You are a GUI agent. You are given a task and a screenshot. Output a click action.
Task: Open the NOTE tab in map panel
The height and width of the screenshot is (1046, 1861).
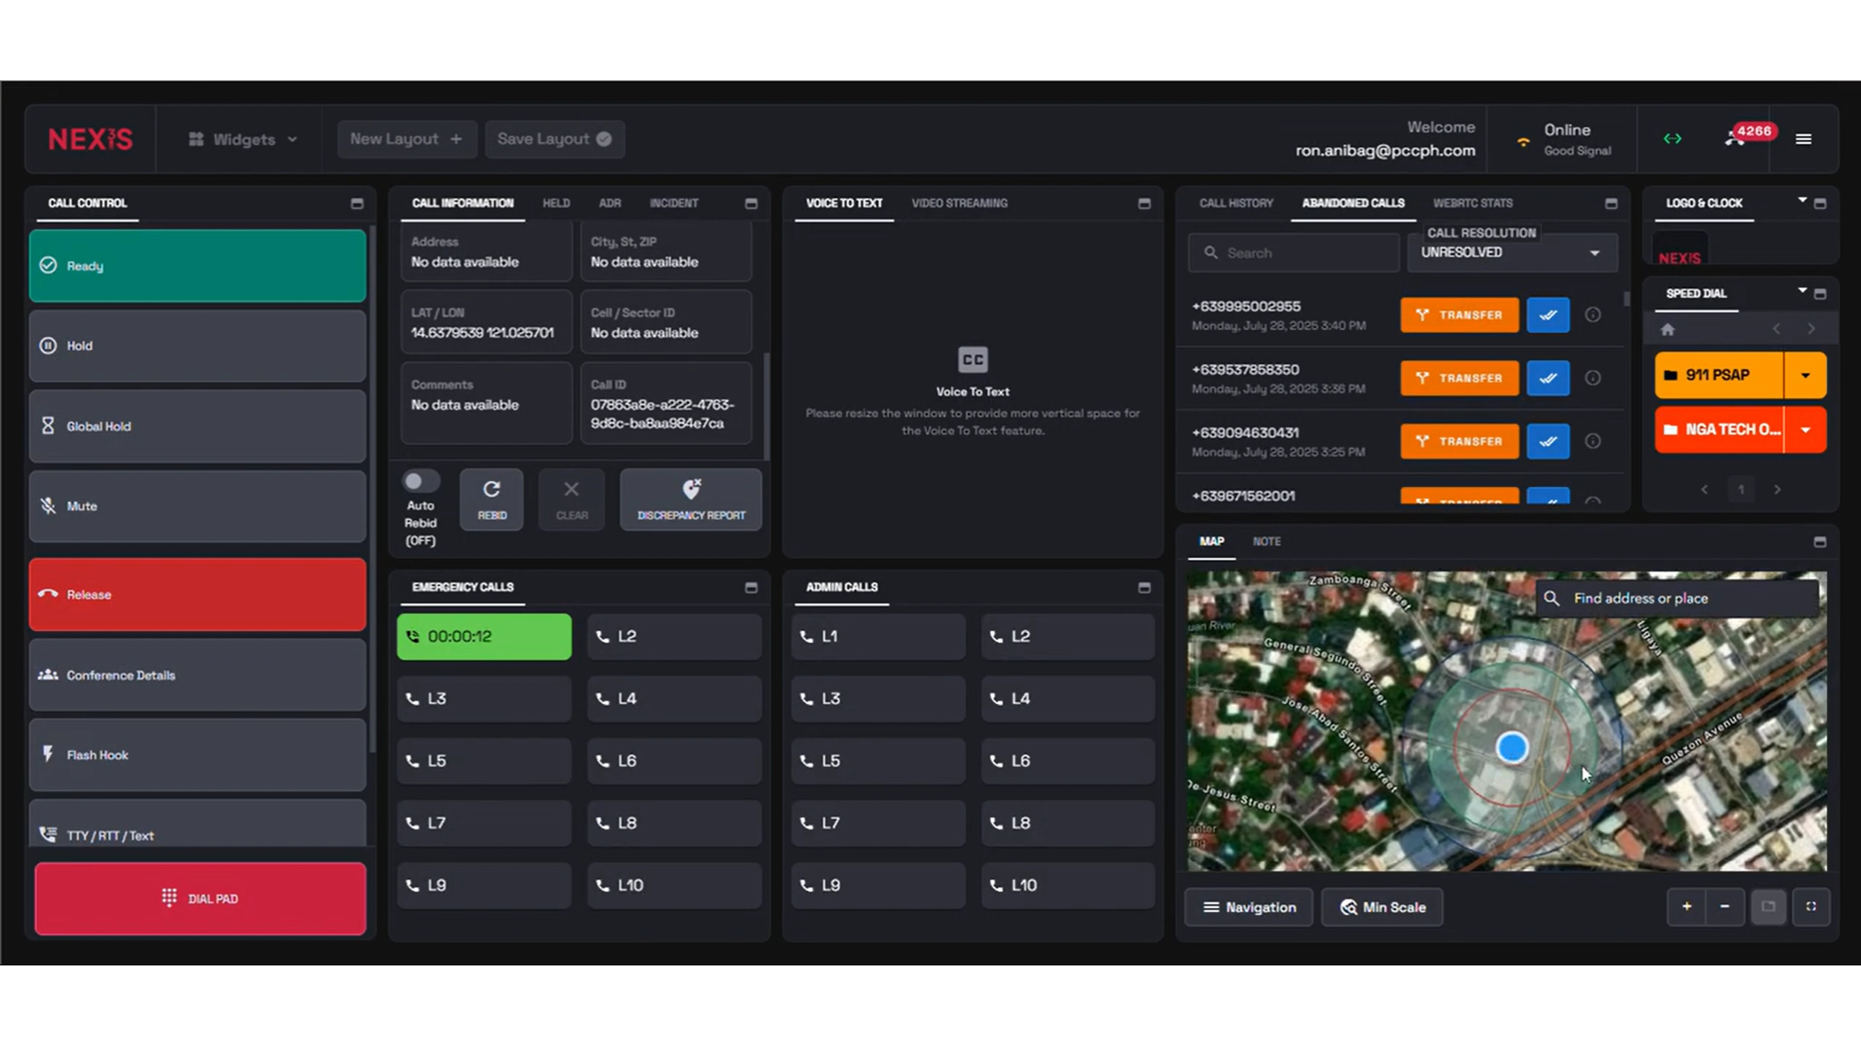click(1266, 541)
